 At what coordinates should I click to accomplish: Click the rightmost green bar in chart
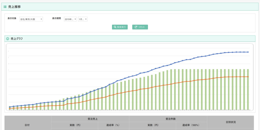[248, 89]
